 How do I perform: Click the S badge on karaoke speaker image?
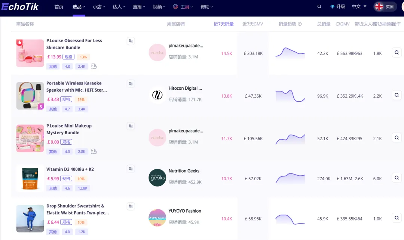41,107
